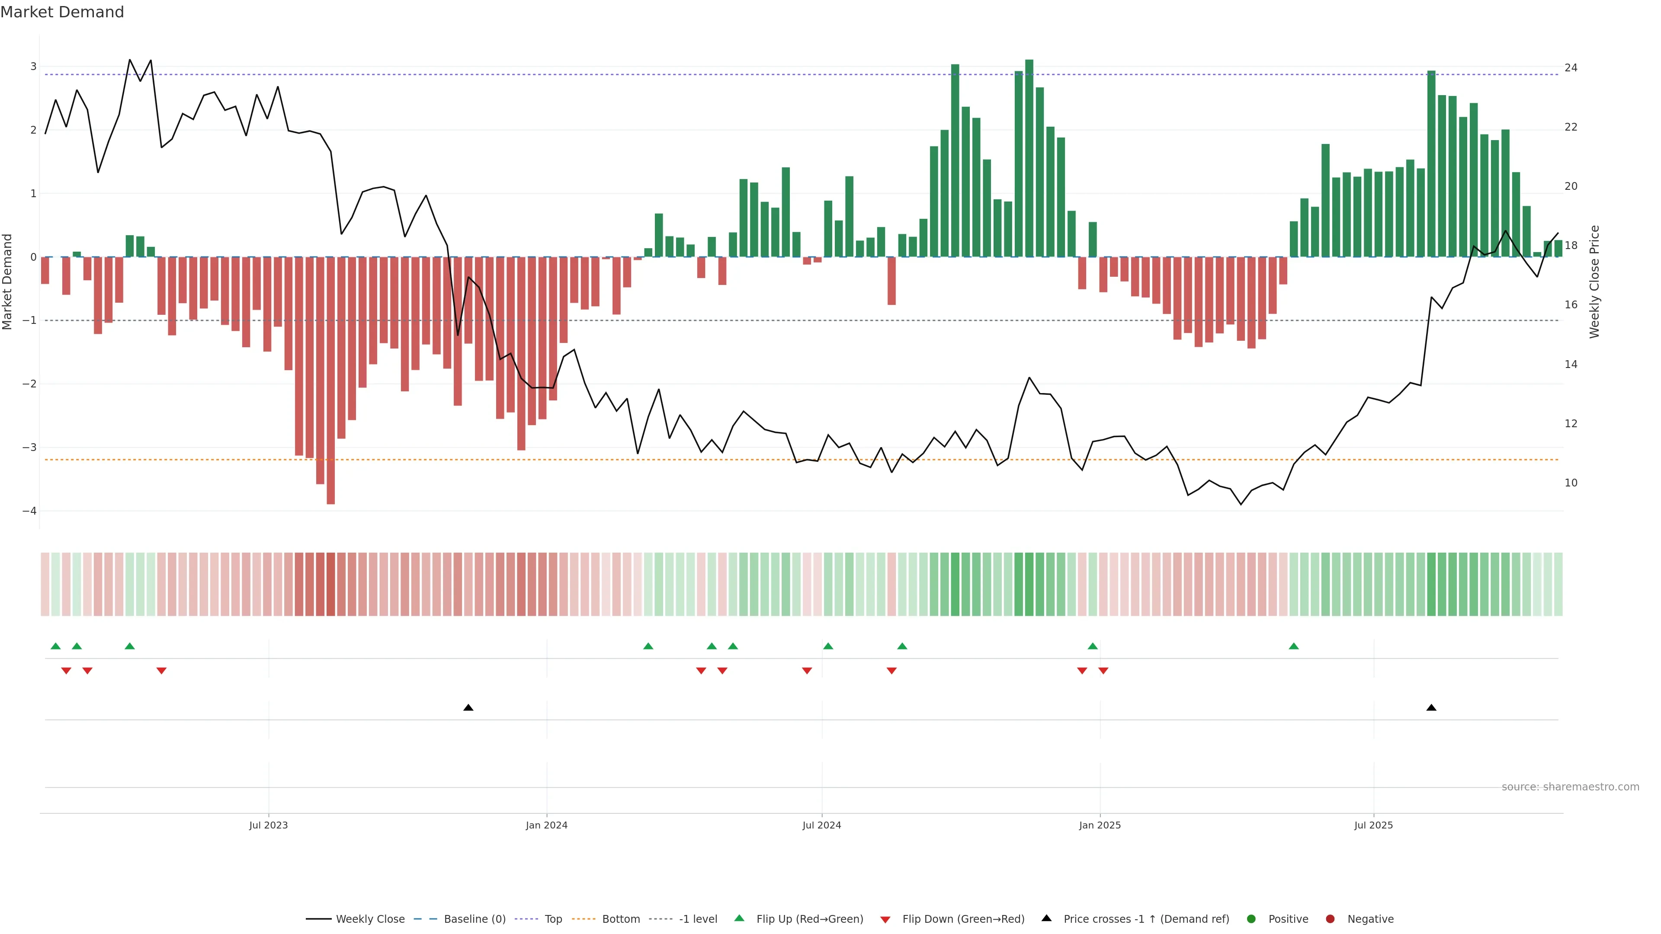Click the green Positive legend dot
1661x934 pixels.
(1251, 918)
